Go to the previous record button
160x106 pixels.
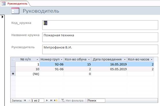coord(29,101)
